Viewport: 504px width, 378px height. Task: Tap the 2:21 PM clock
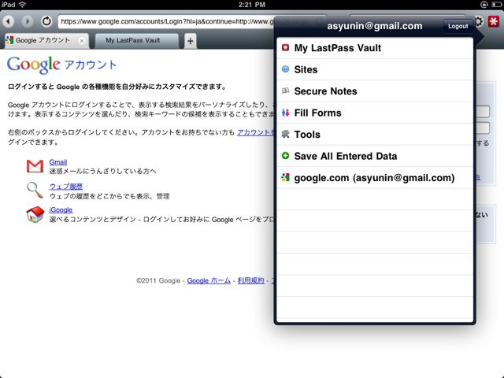pyautogui.click(x=252, y=5)
